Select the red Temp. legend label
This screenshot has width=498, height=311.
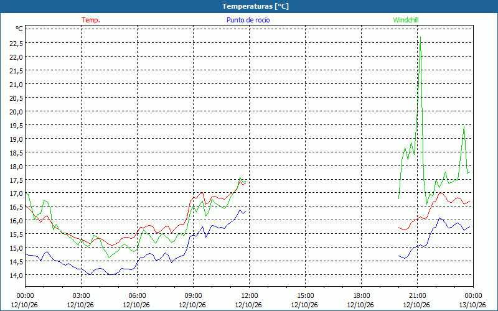point(91,20)
